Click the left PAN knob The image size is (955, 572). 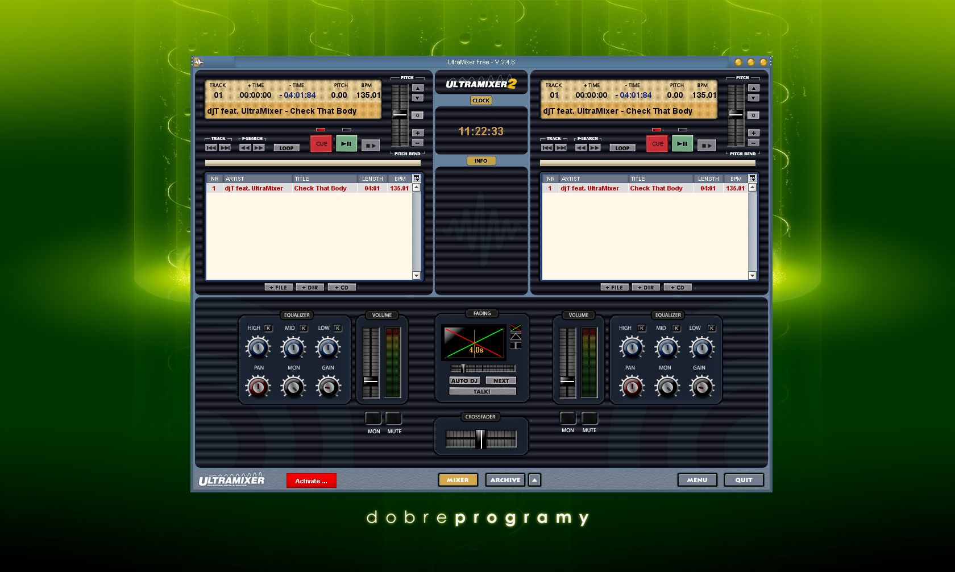pos(258,387)
